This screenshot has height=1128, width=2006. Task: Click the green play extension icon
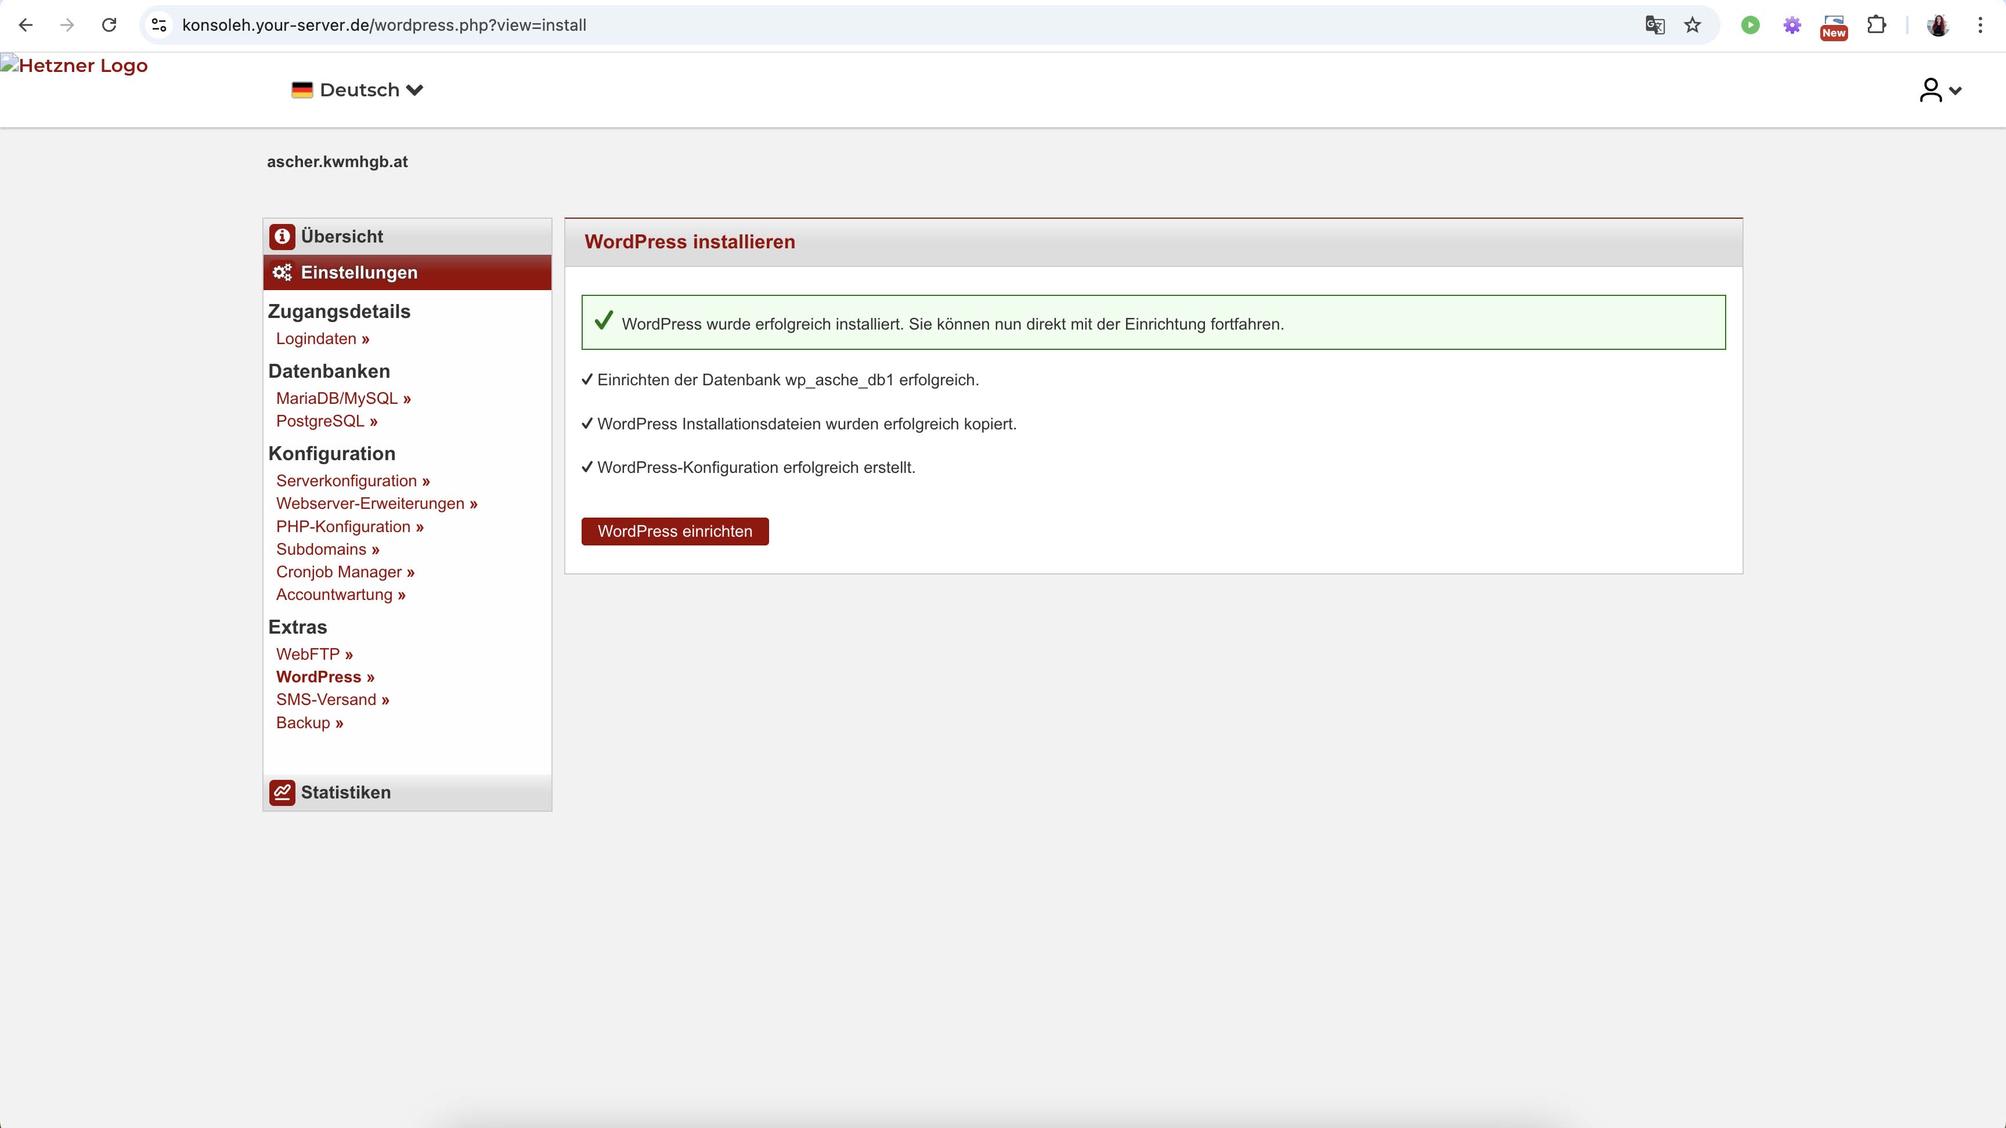coord(1750,25)
